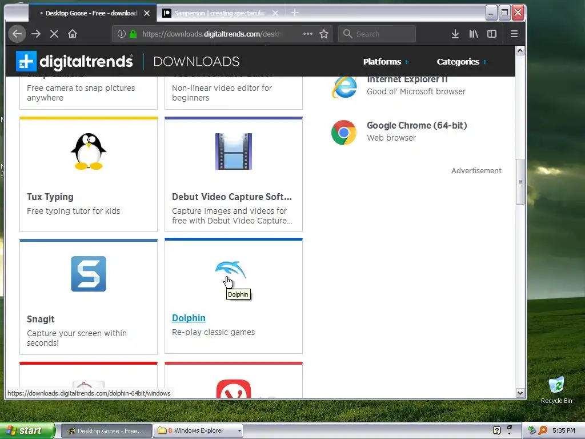Click the Vivaldi red icon at the bottom

coord(234,389)
